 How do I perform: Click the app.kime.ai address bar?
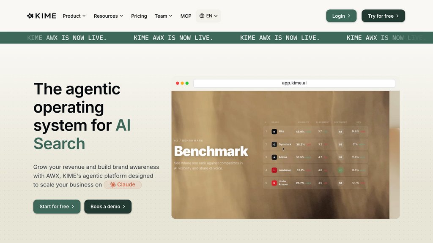point(294,83)
